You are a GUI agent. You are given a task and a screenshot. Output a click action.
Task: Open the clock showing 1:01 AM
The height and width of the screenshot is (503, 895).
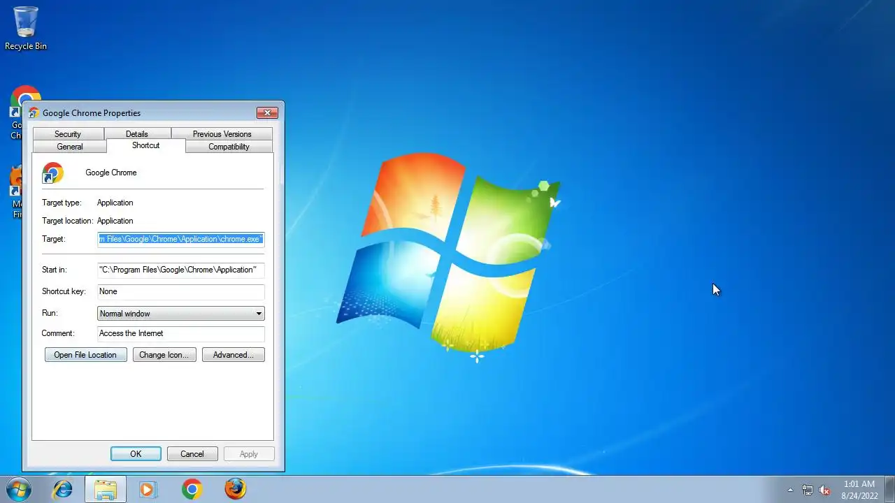click(x=859, y=490)
